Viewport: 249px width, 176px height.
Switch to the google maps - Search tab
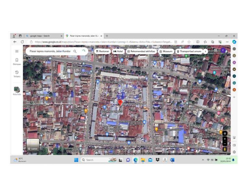point(40,36)
